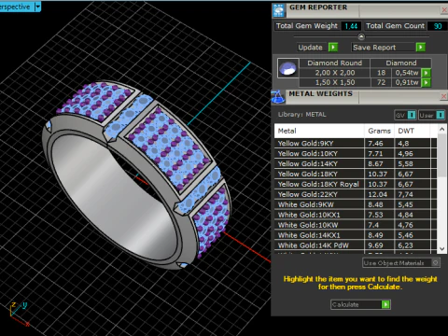The image size is (448, 336).
Task: Click the gem count cell 72
Action: 381,82
